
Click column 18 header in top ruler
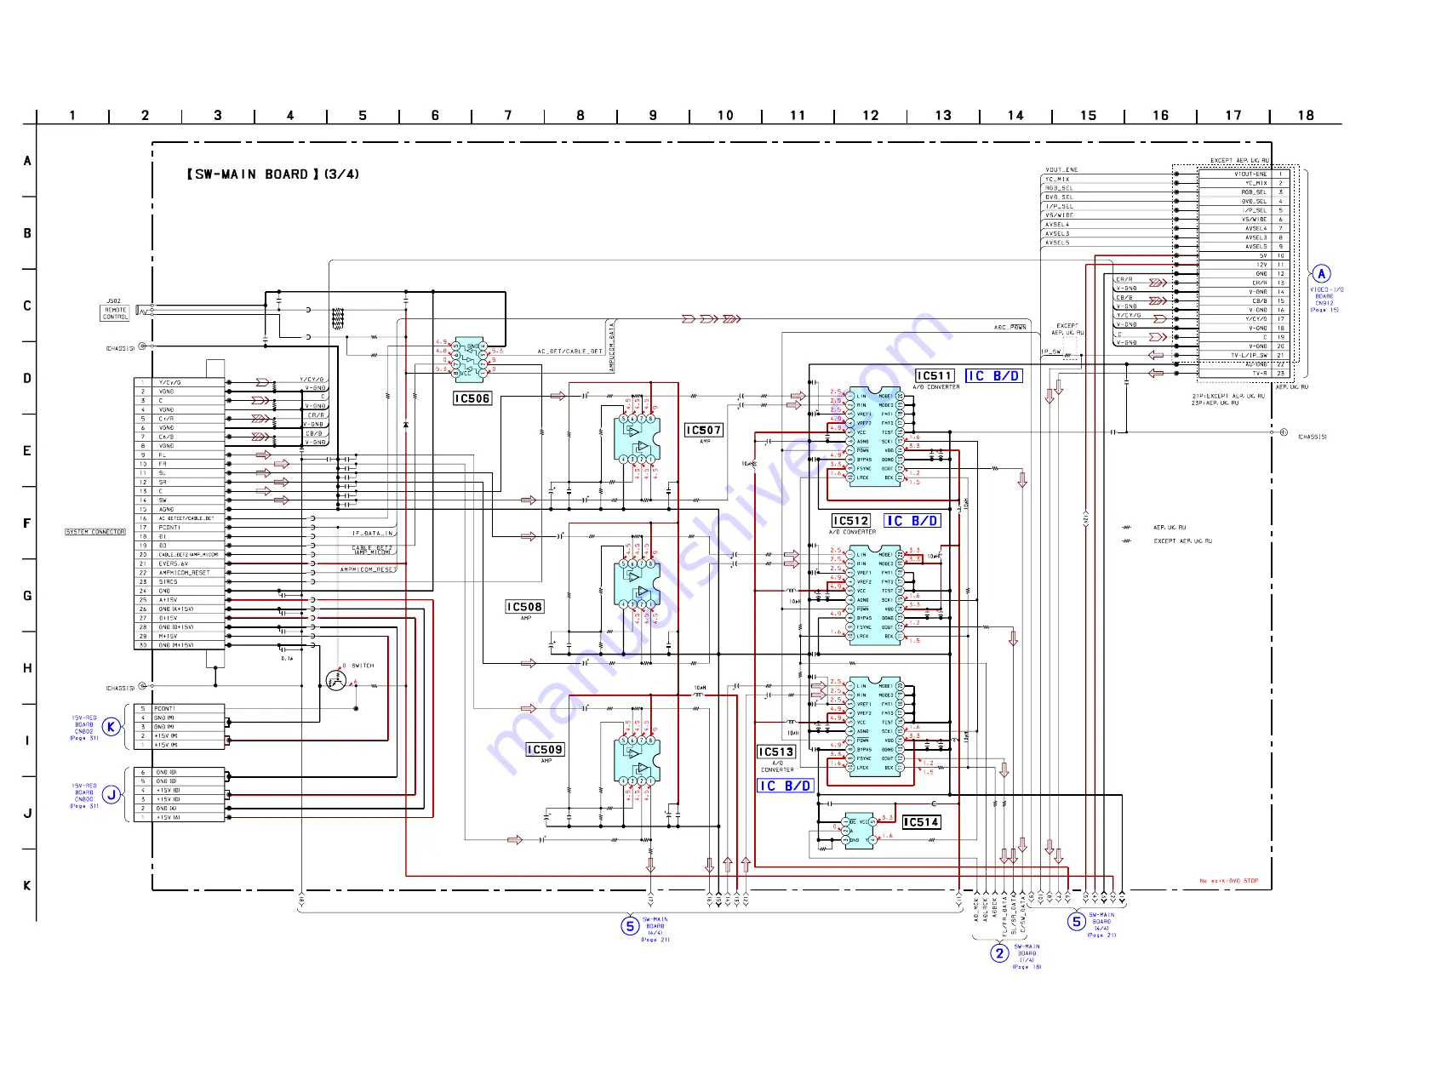point(1306,116)
